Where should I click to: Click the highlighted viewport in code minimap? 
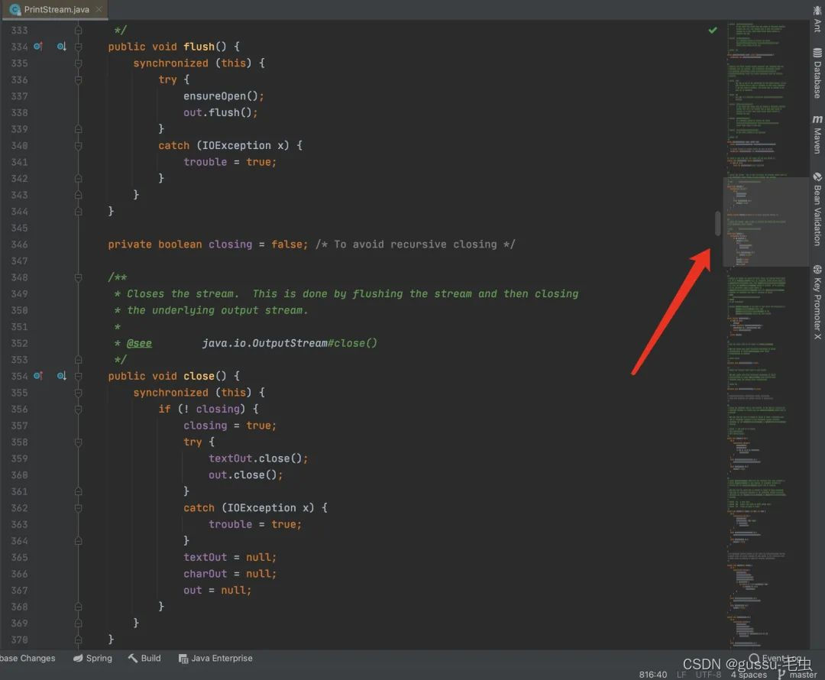click(766, 222)
